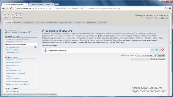Delete forum with red X icon
The height and width of the screenshot is (97, 173).
(x=162, y=50)
